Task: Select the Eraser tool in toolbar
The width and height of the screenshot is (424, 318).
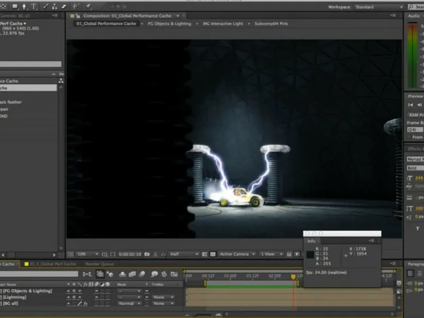Action: [64, 7]
